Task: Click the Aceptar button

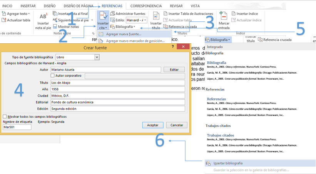Action: point(153,125)
